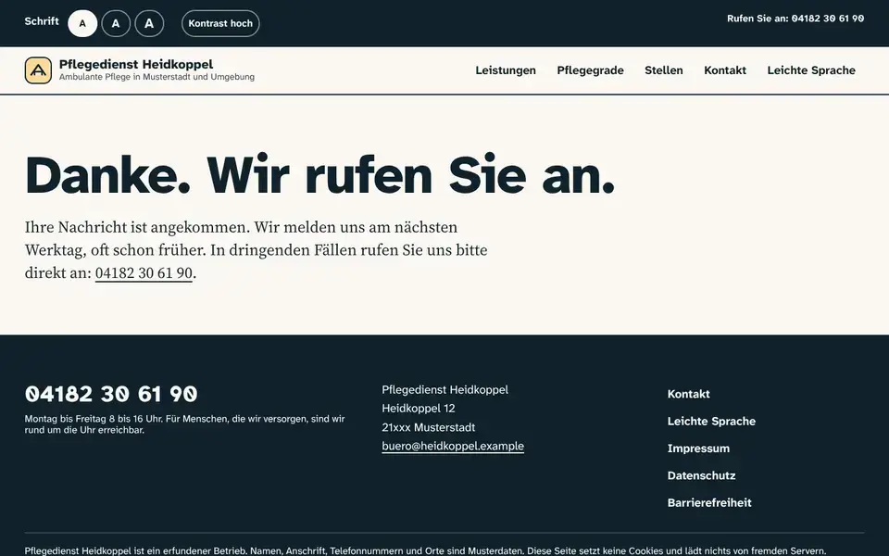
Task: Click the large footer phone number
Action: click(111, 394)
